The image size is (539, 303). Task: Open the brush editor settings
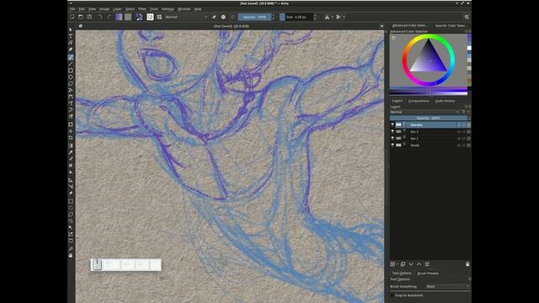(150, 17)
